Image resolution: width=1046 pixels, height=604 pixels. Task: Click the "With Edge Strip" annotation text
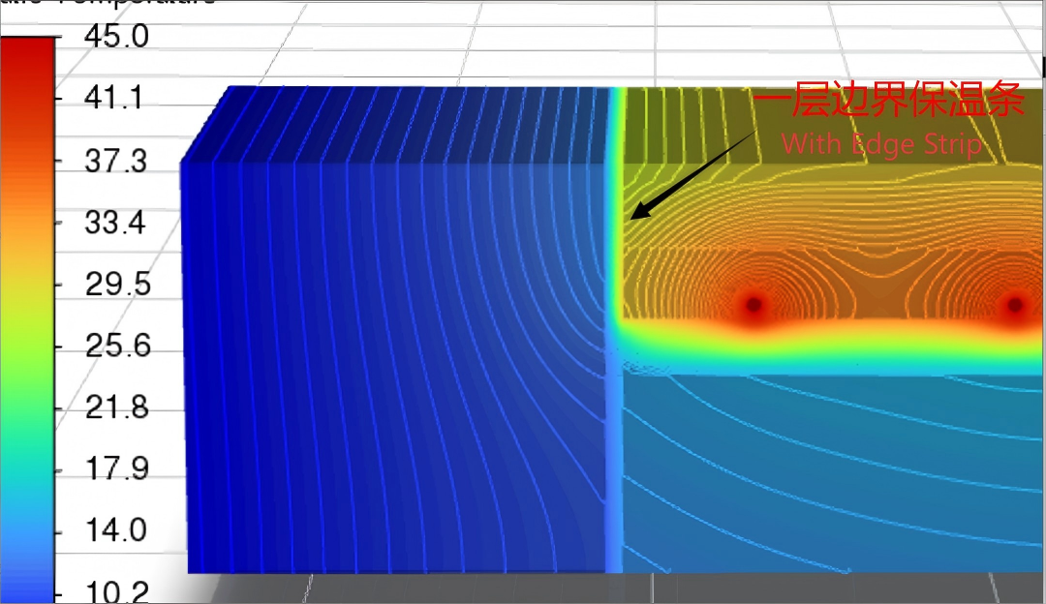coord(882,144)
